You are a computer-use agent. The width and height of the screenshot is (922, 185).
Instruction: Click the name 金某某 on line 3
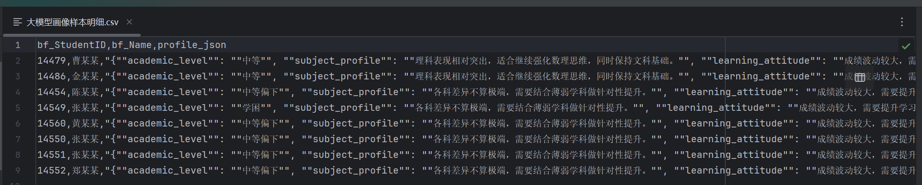85,76
